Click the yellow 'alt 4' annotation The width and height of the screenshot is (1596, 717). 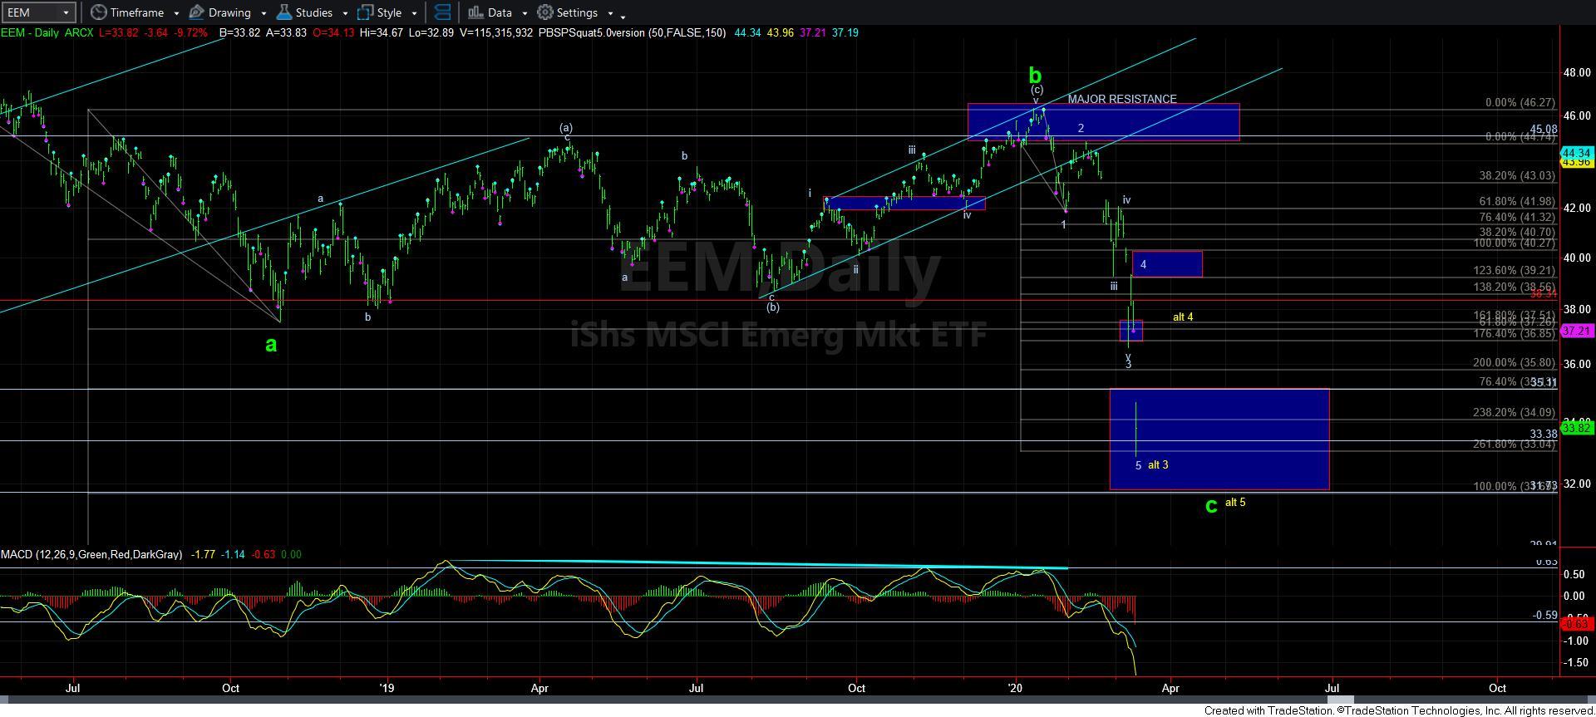1183,317
